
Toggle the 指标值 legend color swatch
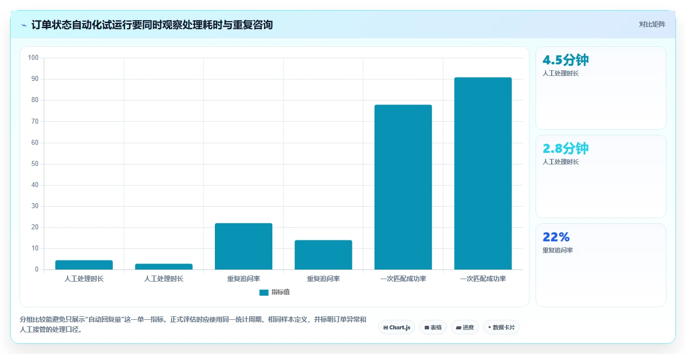264,293
